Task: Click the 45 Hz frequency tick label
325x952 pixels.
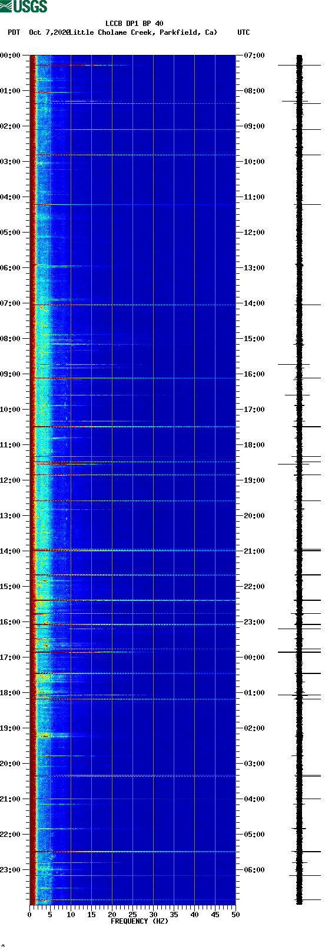Action: [x=215, y=915]
